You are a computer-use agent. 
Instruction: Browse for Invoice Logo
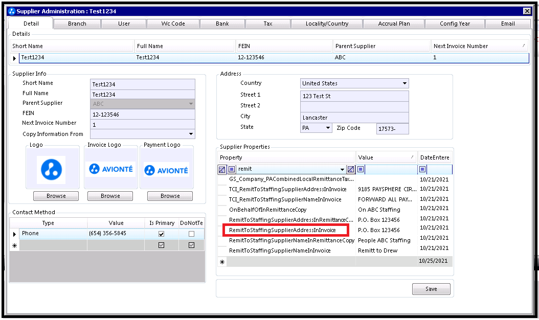click(110, 196)
